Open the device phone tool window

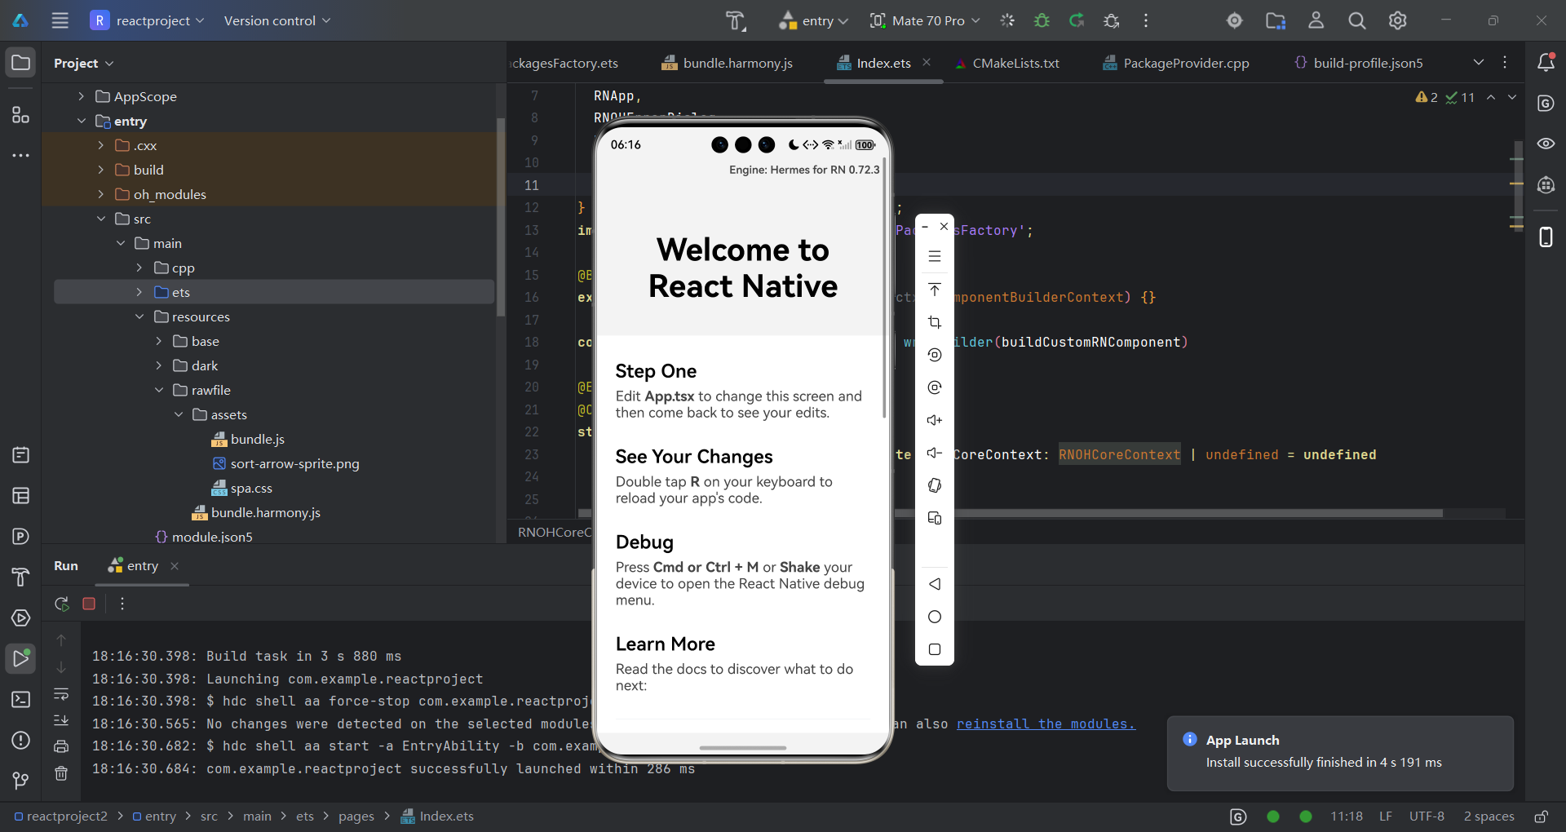tap(1546, 237)
